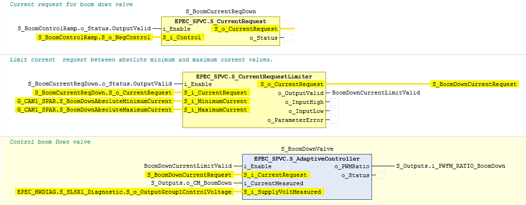Select the EPEC_SPVC.S_CurrentRequest block title
This screenshot has width=526, height=205.
coord(220,21)
